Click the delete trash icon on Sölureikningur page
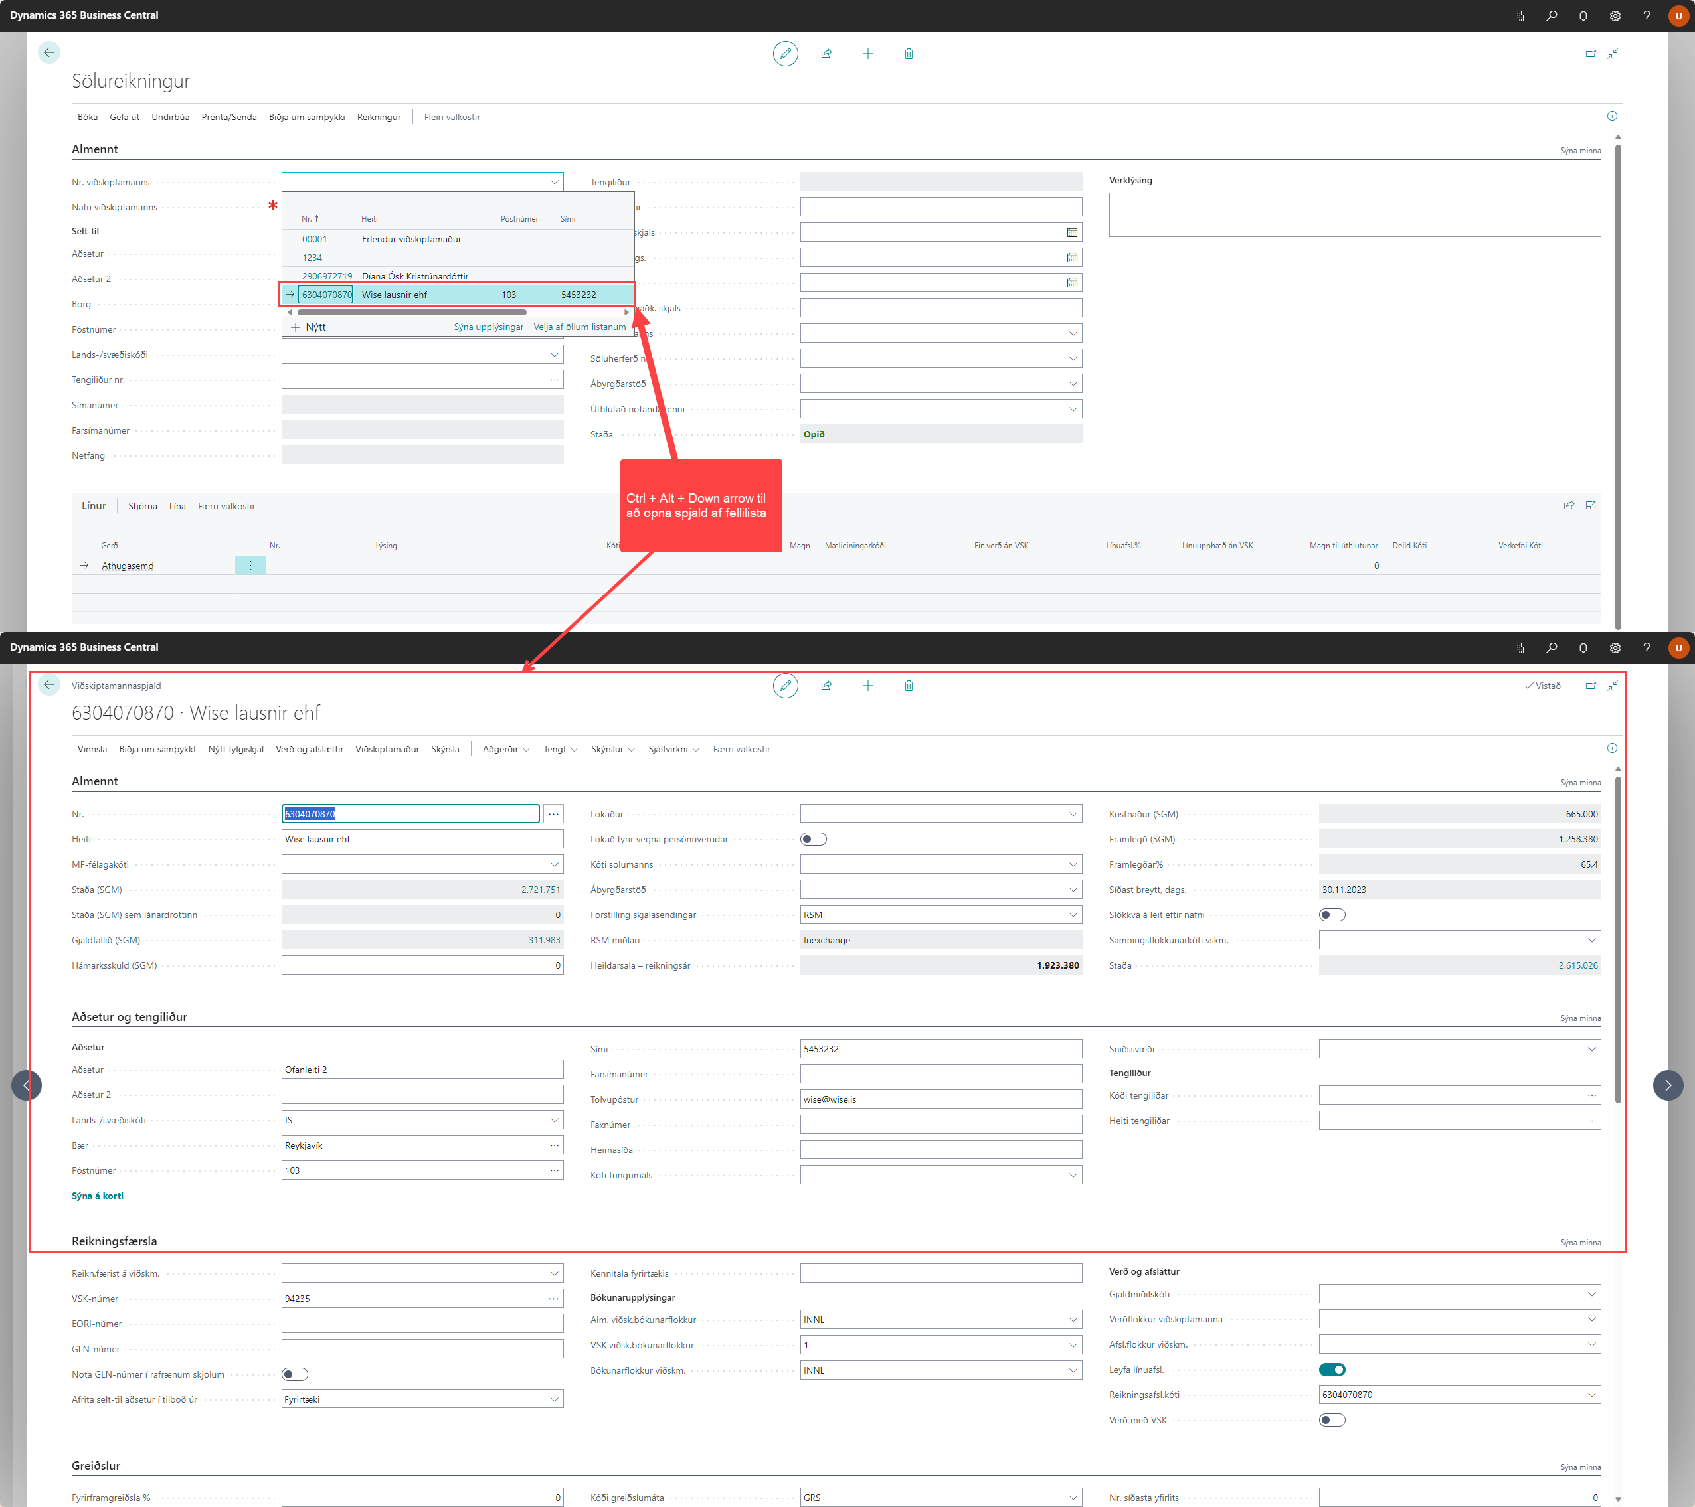Viewport: 1695px width, 1507px height. click(x=908, y=54)
